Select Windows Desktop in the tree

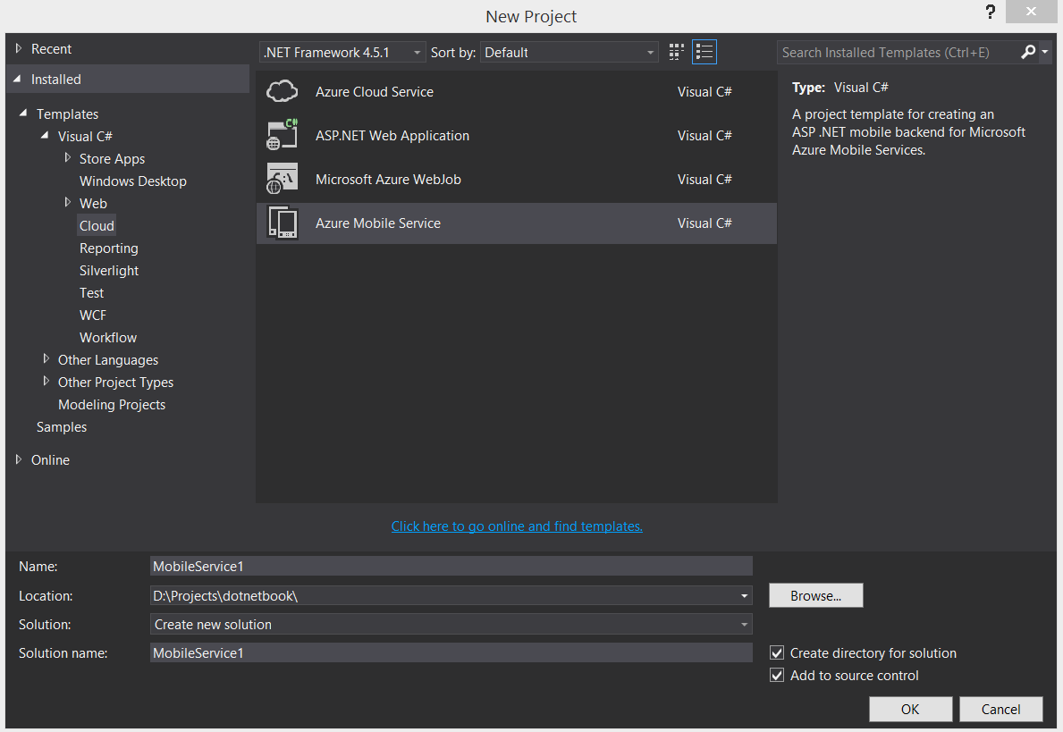[133, 181]
